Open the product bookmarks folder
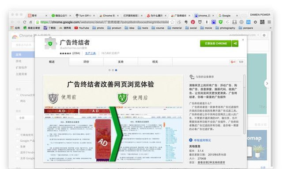Viewport: 283px width, 169px height. click(x=114, y=28)
